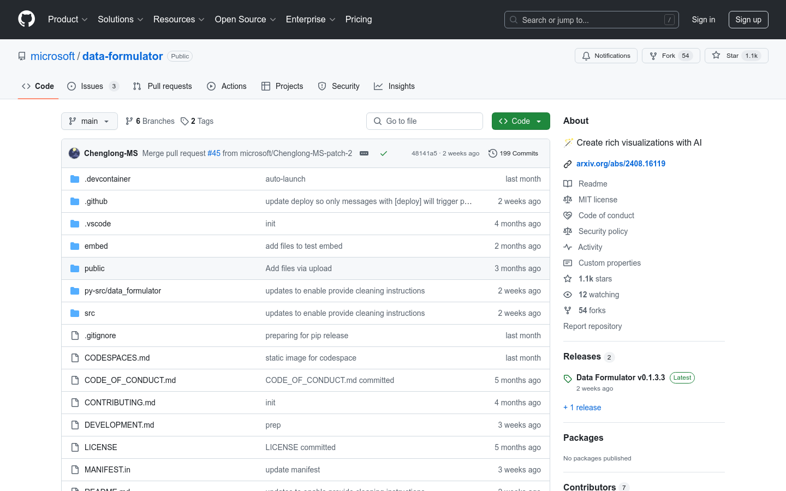Click the MIT license scale icon
This screenshot has height=491, width=786.
(568, 200)
